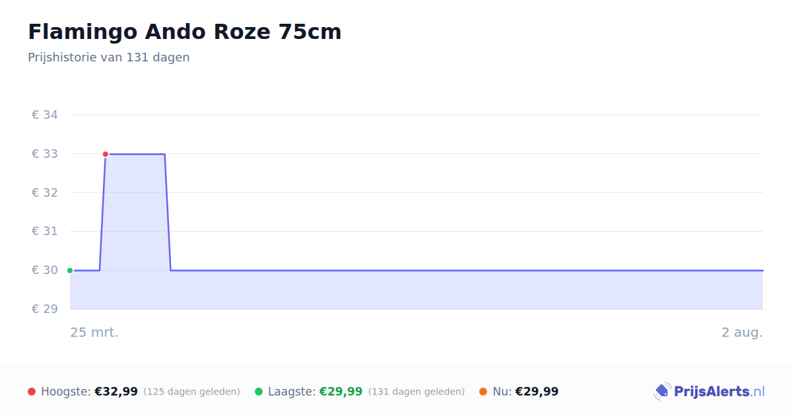Click the subtitle Prijshistorie van 131 dagen
The height and width of the screenshot is (416, 792).
point(109,57)
